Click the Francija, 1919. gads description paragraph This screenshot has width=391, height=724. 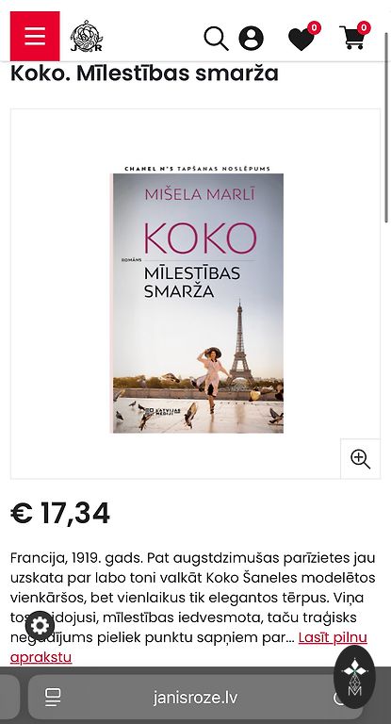(x=193, y=598)
